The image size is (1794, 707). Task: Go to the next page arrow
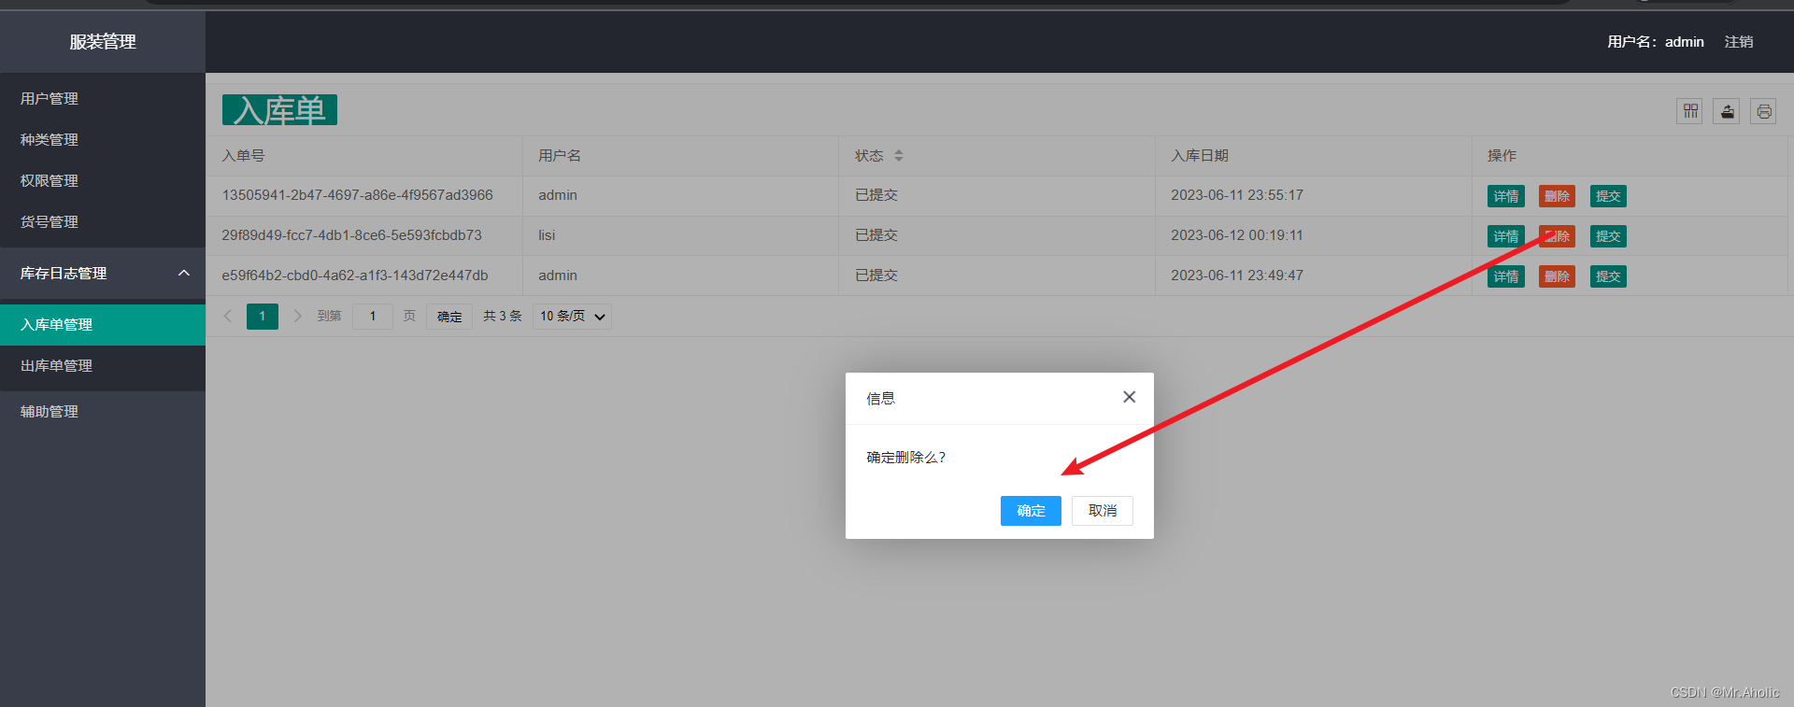tap(297, 316)
